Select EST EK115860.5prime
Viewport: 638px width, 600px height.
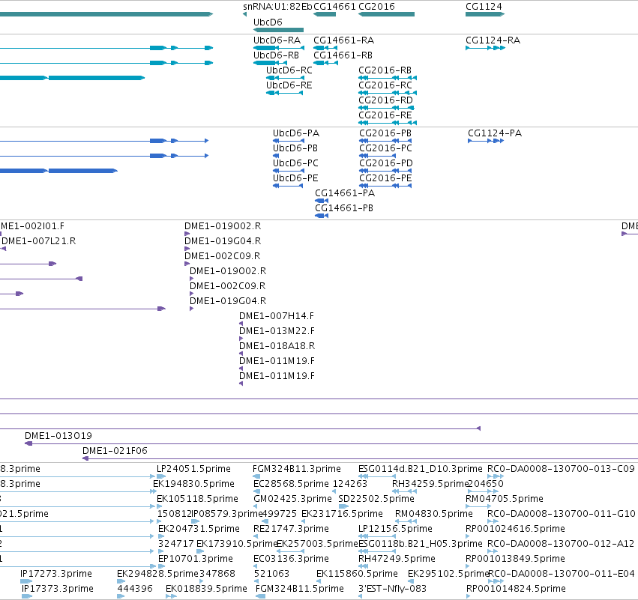click(319, 582)
